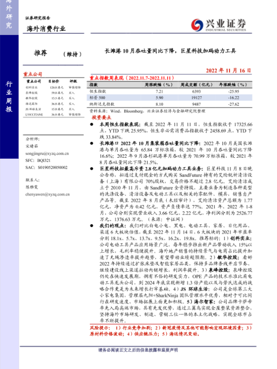Image resolution: width=277 pixels, height=369 pixels.
Task: Click the 重点公司 section header
Action: [x=33, y=74]
